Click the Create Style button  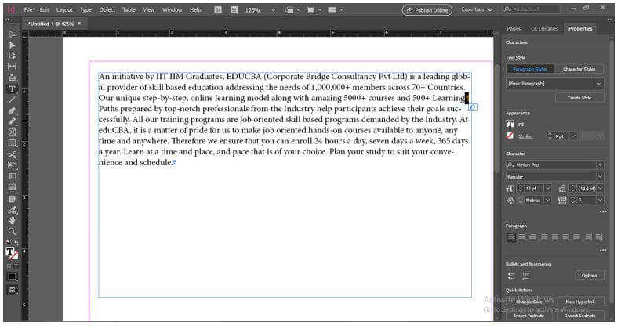click(579, 98)
